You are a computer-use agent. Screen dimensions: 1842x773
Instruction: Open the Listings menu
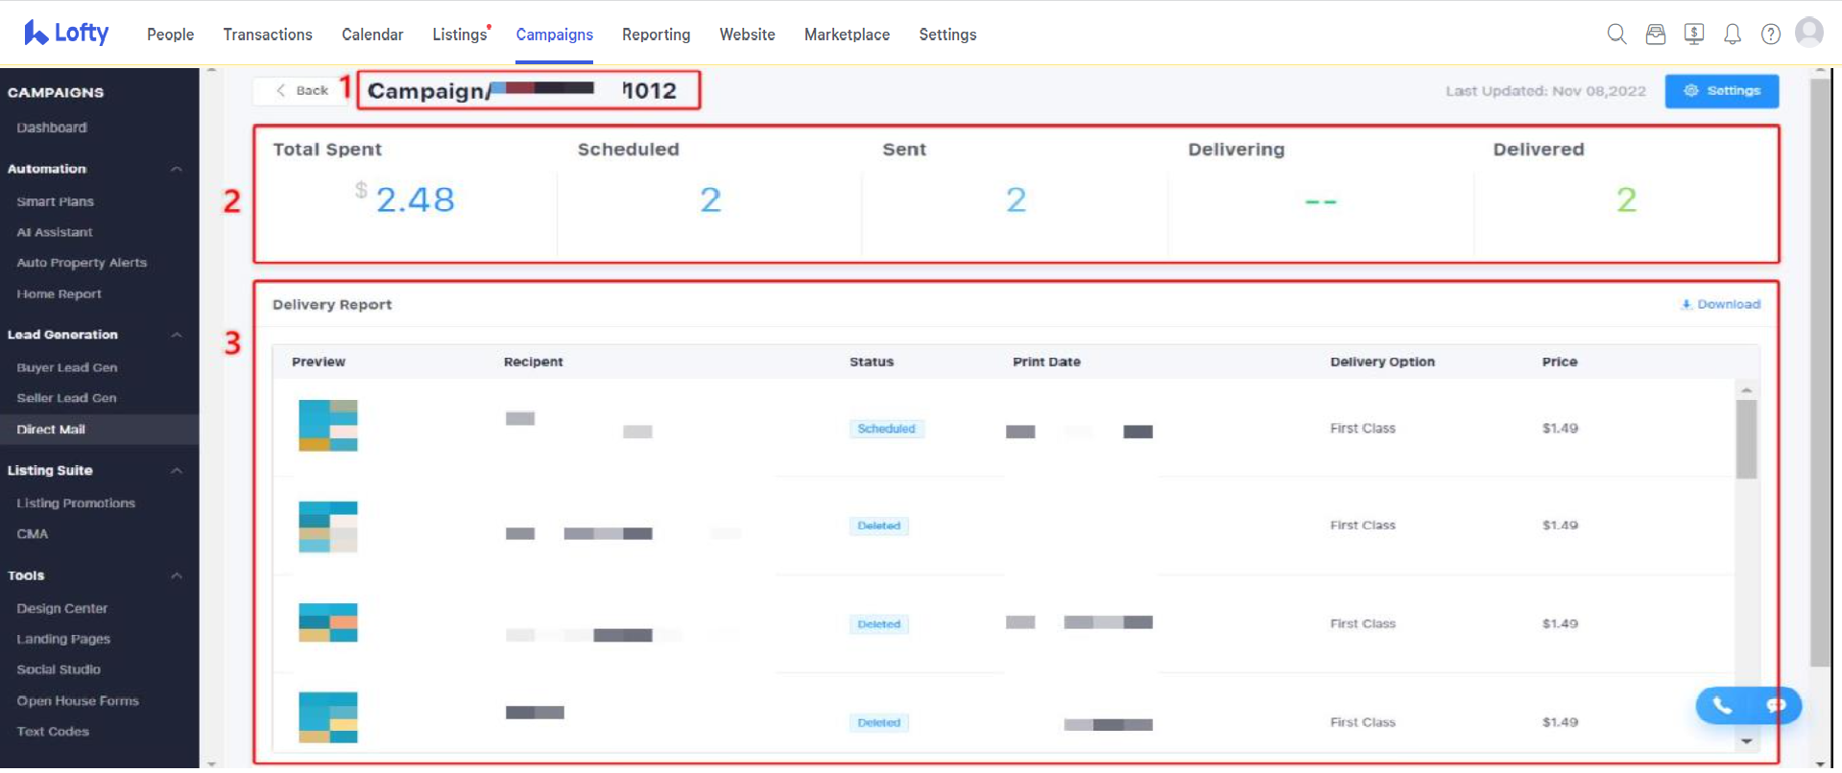460,35
